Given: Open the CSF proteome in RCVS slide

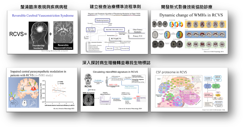Looking at the screenshot, I should click(189, 90).
